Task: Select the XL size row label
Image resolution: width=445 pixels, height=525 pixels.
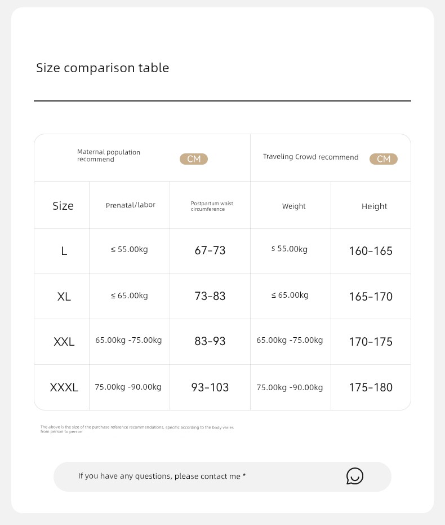Action: 64,296
